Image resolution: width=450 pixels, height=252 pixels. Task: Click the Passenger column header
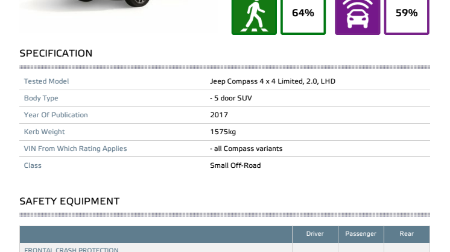pyautogui.click(x=361, y=234)
